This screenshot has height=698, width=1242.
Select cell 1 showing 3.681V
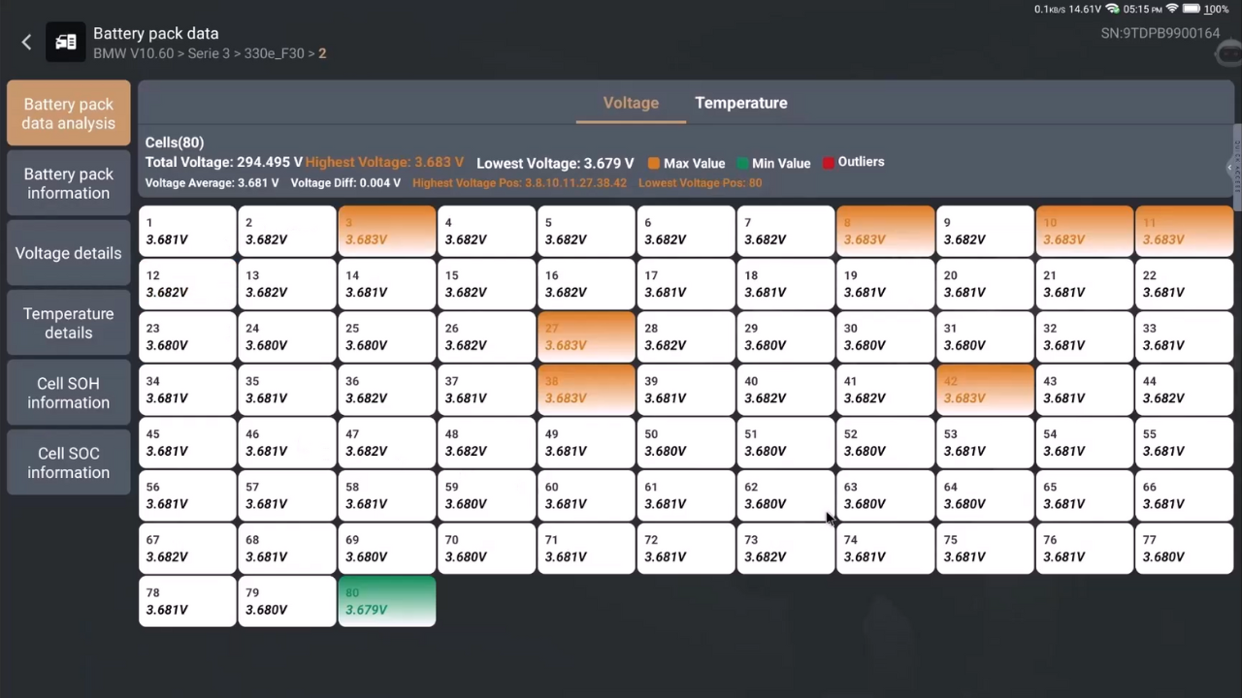point(187,231)
